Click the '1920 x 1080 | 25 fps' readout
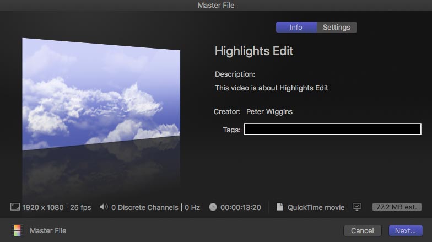Image resolution: width=432 pixels, height=242 pixels. 57,207
